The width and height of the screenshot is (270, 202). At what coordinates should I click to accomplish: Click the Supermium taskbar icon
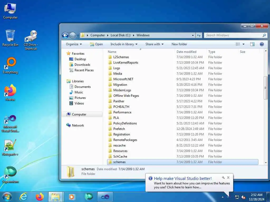89,197
